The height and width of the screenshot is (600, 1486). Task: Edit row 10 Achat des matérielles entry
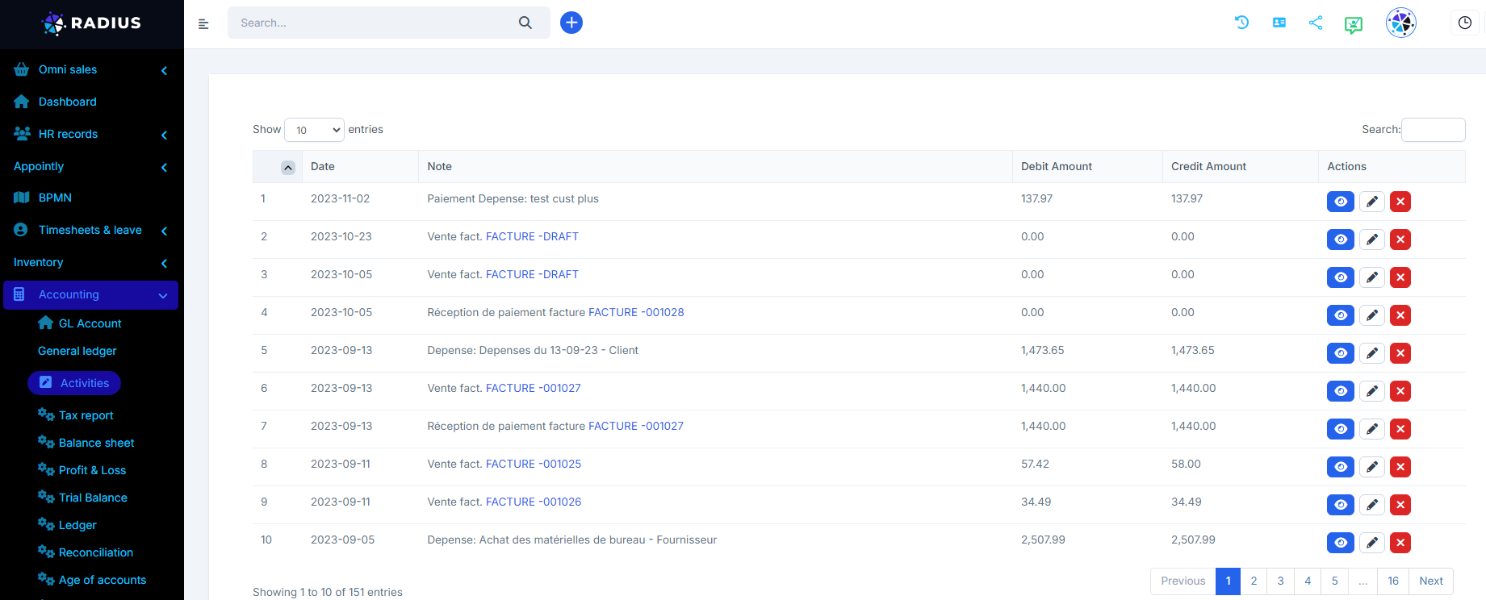[1372, 543]
